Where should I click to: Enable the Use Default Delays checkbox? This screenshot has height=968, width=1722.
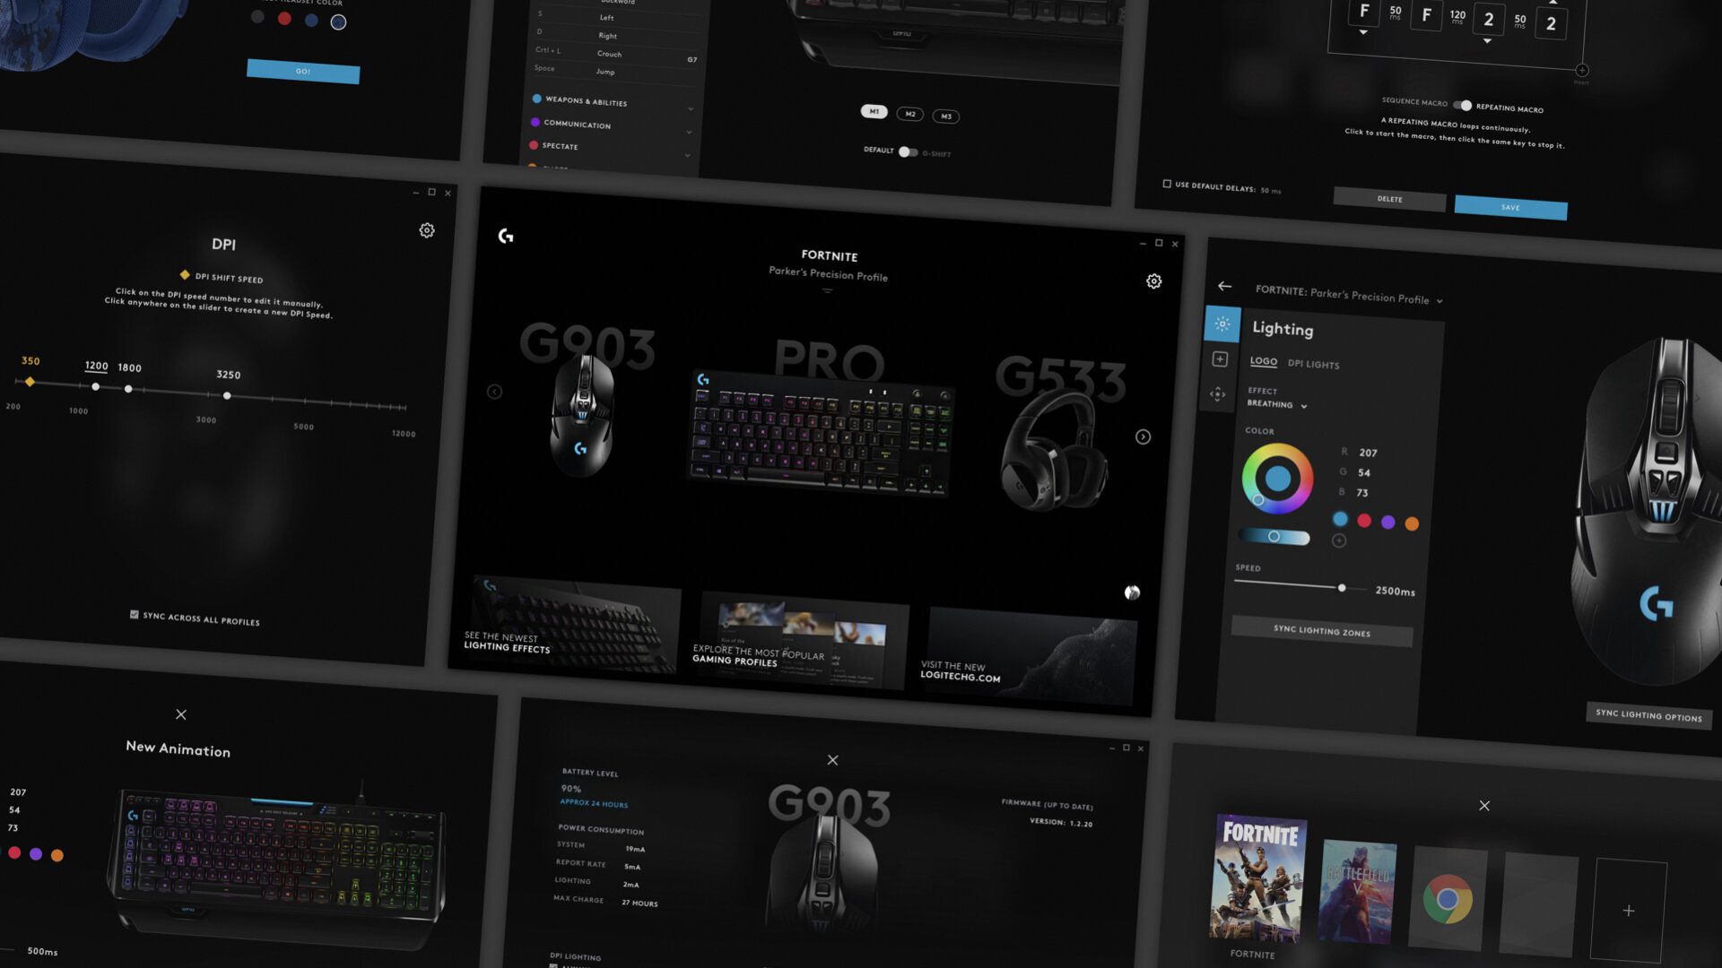pos(1167,184)
